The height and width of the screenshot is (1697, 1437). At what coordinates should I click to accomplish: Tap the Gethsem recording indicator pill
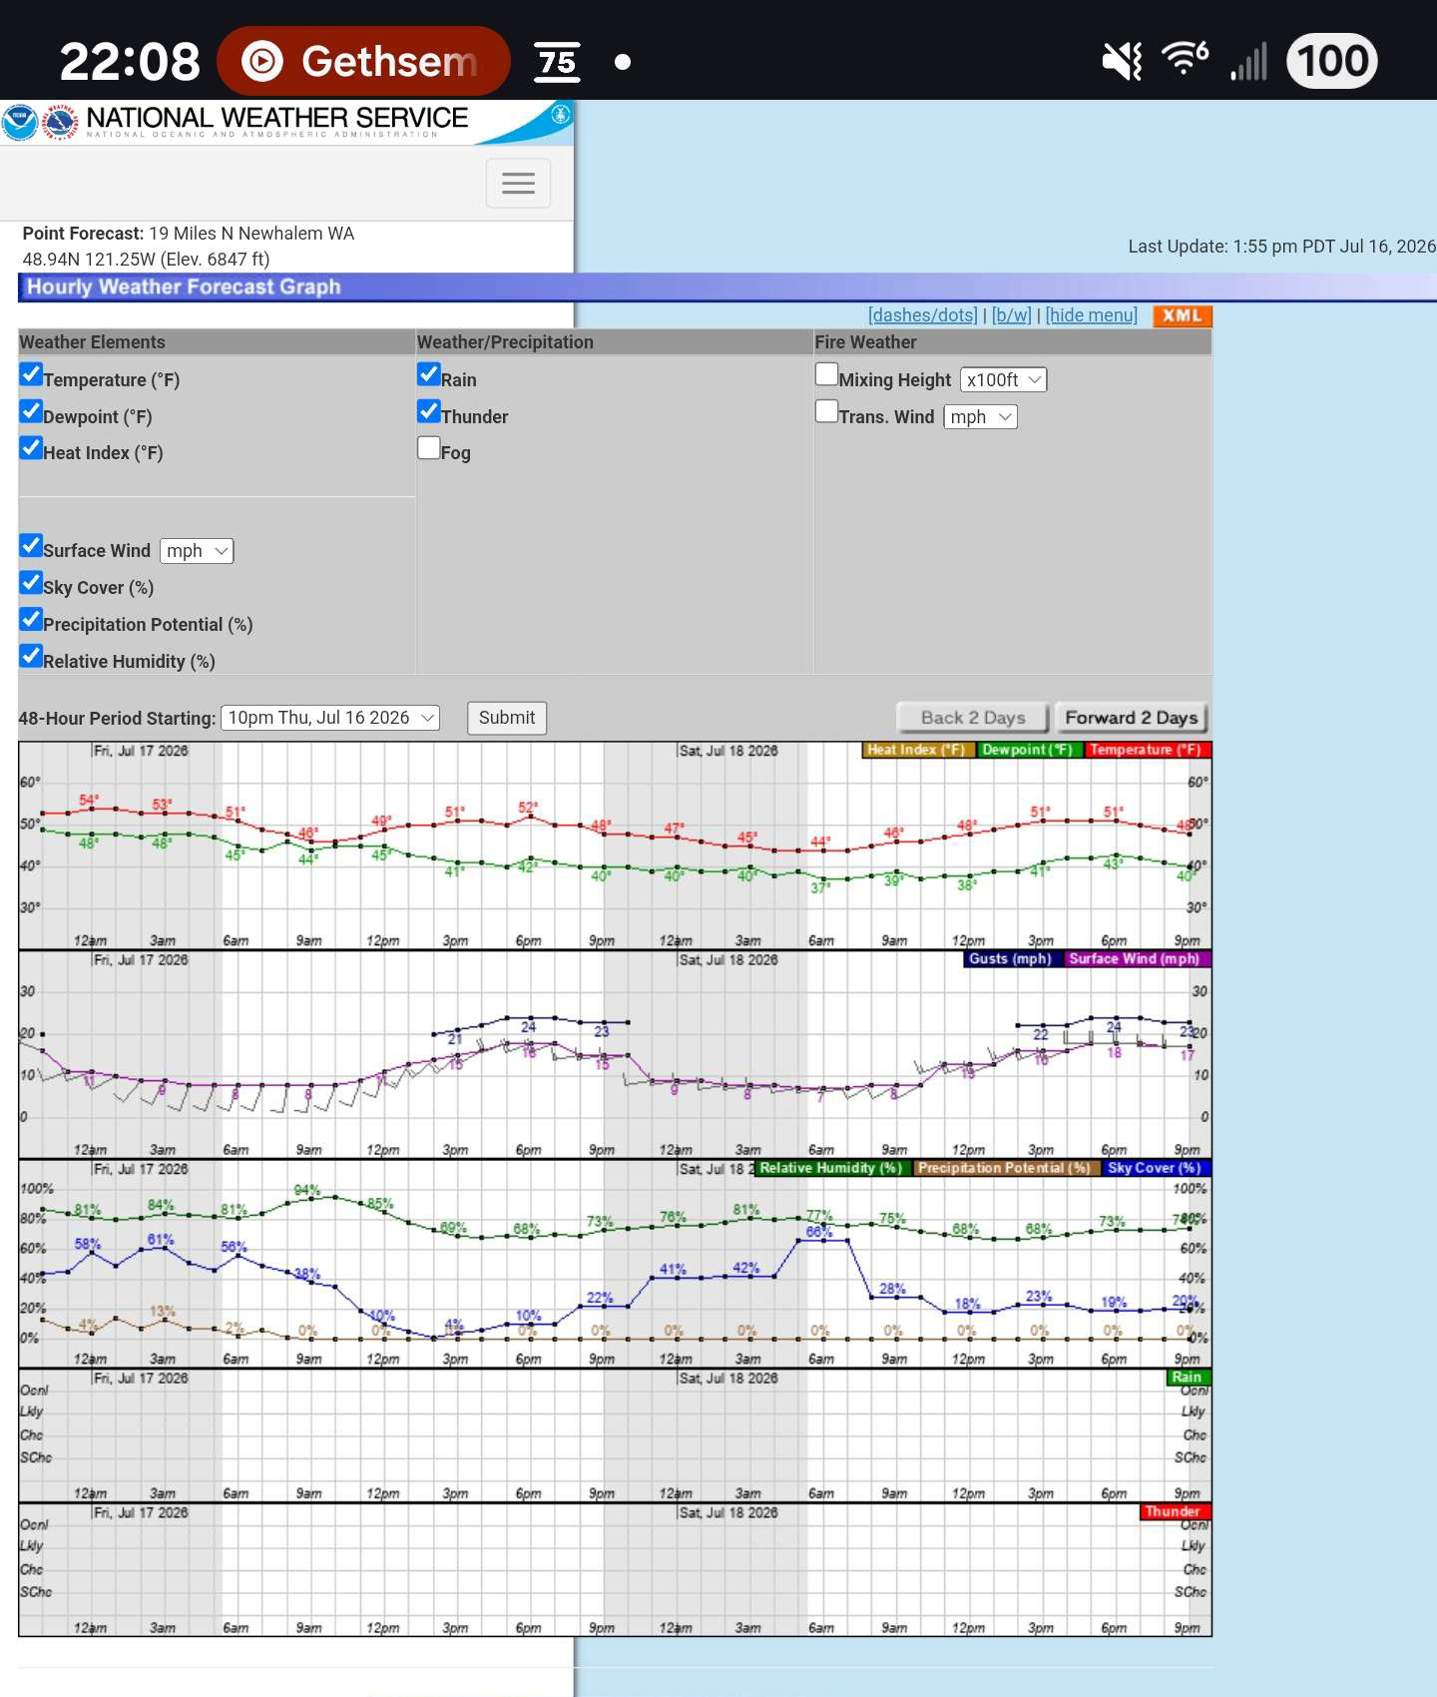click(x=363, y=61)
